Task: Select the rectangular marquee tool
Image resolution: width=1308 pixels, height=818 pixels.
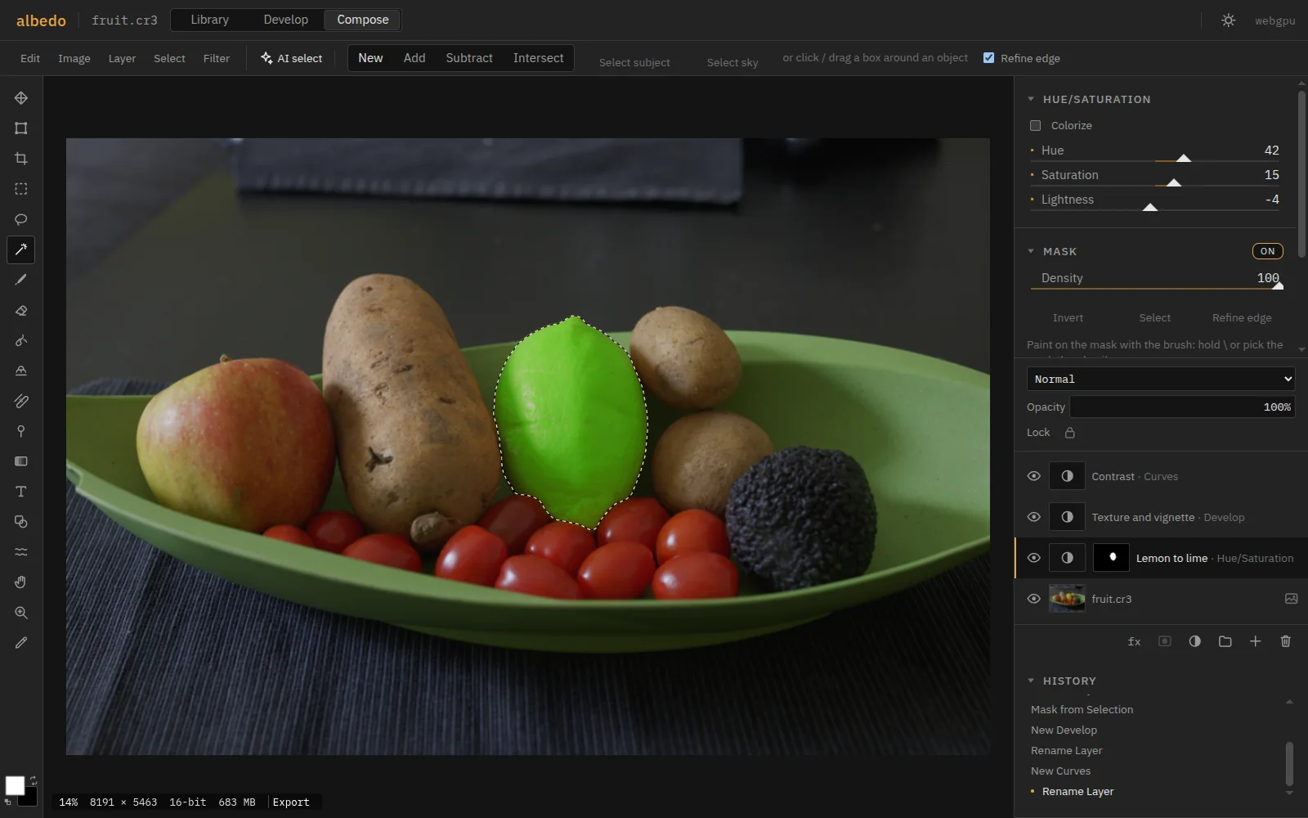Action: (21, 189)
